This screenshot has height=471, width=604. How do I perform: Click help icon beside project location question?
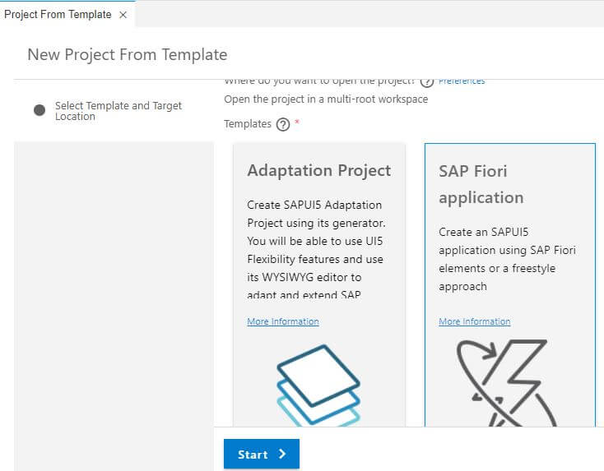tap(426, 81)
